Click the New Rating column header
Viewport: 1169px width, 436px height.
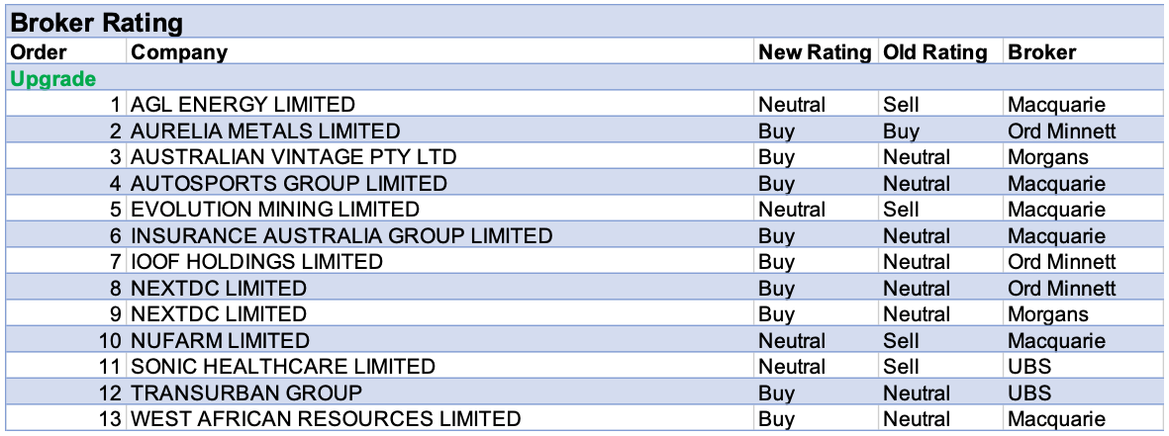click(x=815, y=52)
